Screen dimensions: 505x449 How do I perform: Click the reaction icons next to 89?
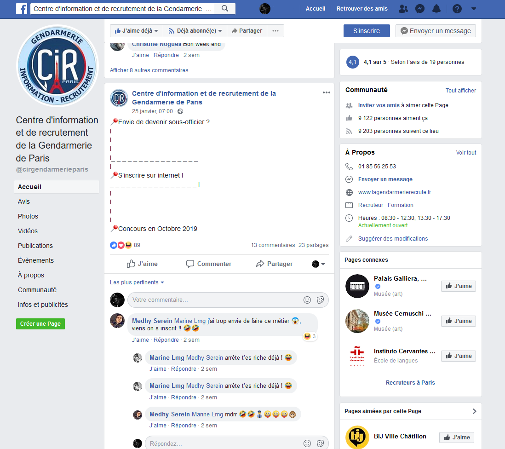coord(121,245)
